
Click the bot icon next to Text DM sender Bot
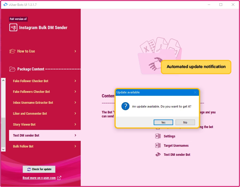[x=158, y=154]
